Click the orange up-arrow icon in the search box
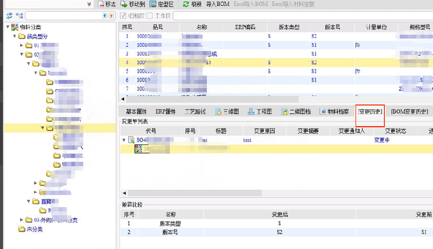The width and height of the screenshot is (433, 249). (x=111, y=16)
